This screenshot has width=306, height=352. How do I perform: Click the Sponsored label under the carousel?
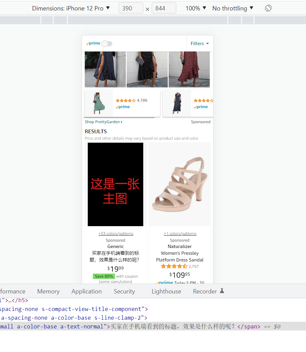point(200,122)
